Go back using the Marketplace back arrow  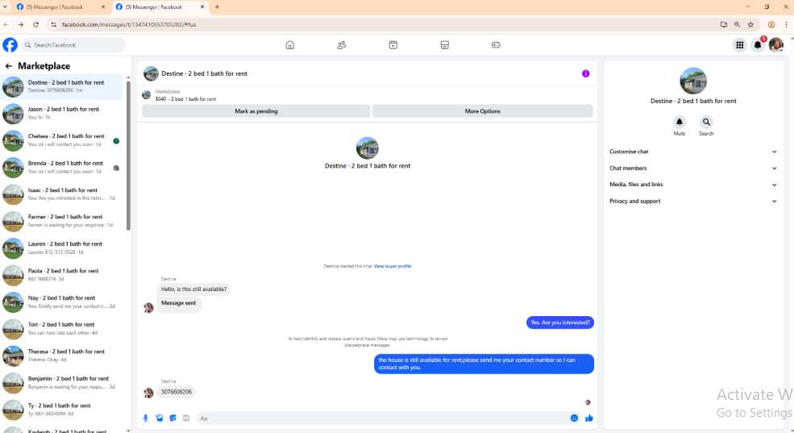[x=9, y=66]
